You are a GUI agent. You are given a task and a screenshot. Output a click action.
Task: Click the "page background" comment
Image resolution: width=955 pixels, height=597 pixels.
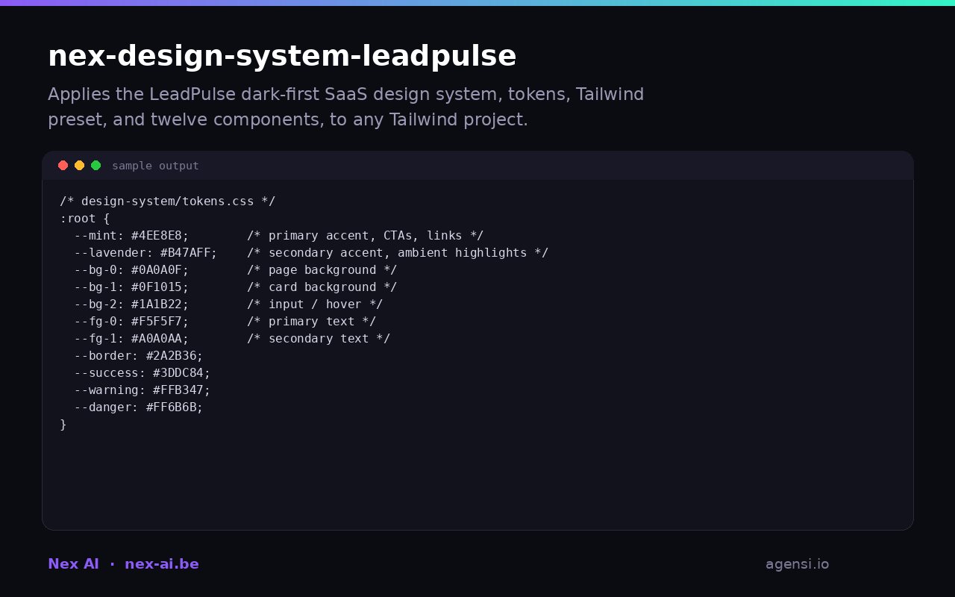[x=322, y=270]
